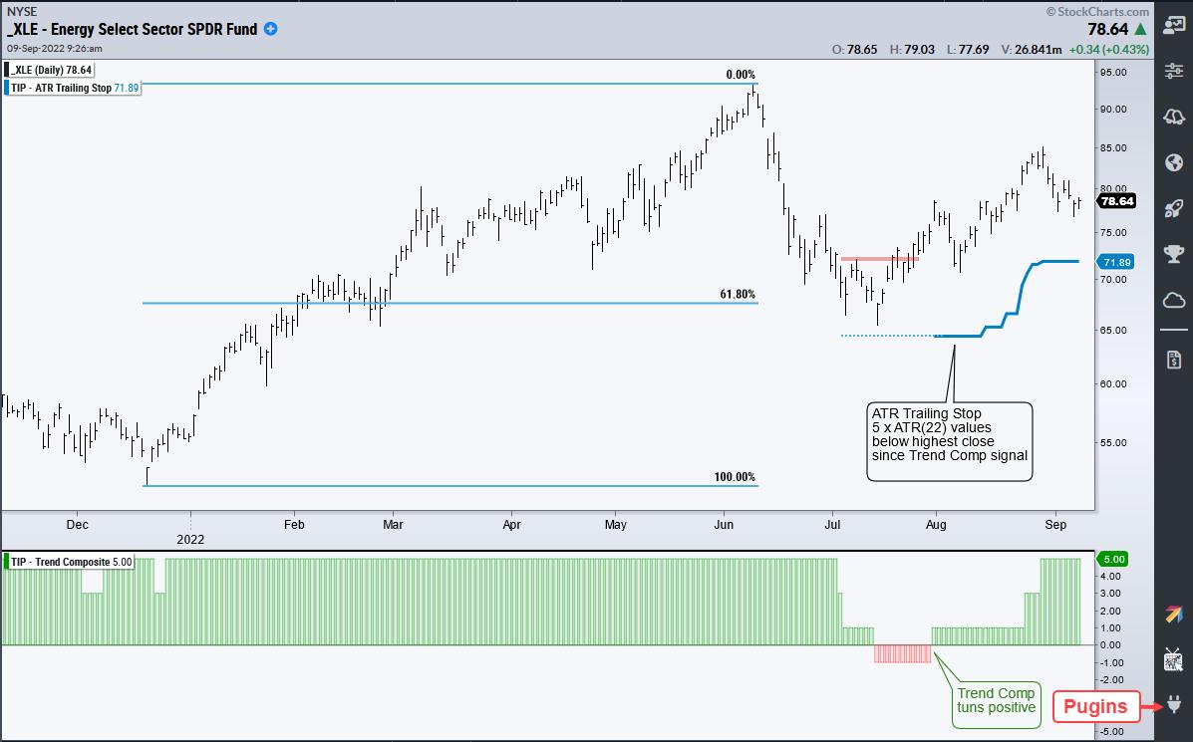Click the dollar document icon
The image size is (1193, 742).
[1173, 360]
